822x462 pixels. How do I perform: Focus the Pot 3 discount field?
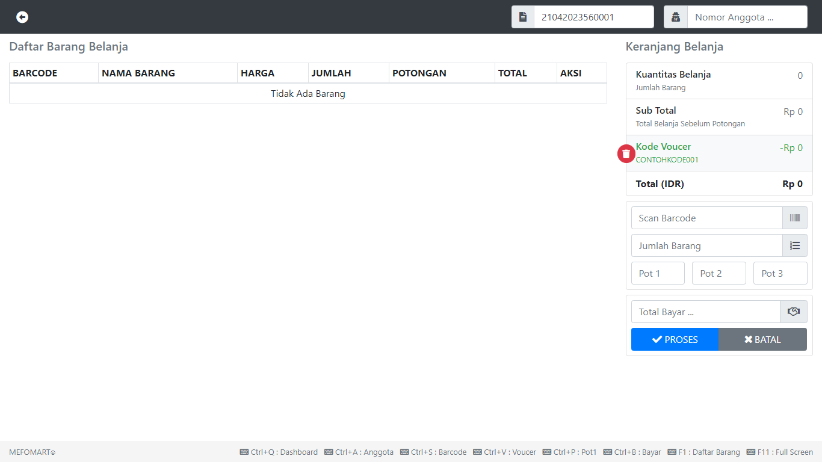[x=780, y=273]
